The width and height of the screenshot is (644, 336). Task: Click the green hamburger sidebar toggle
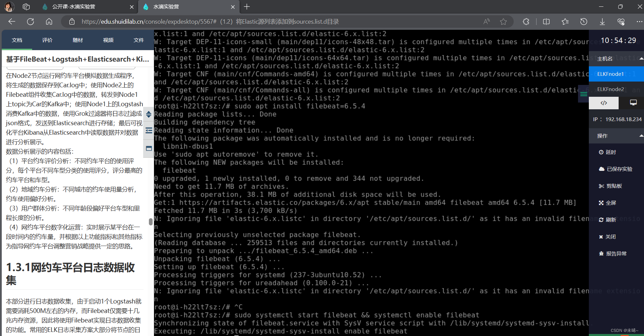pos(584,94)
